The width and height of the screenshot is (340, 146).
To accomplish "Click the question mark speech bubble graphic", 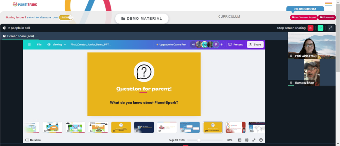I will (x=144, y=72).
